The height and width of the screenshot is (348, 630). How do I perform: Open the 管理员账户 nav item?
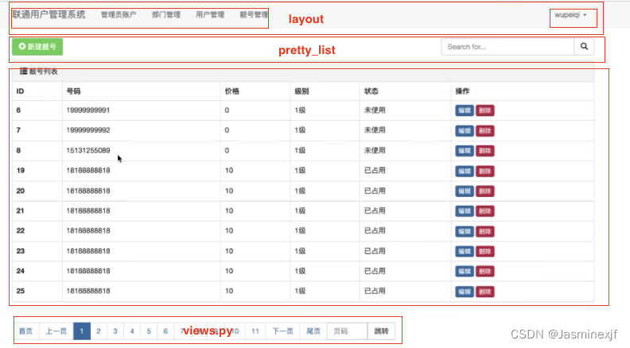(118, 15)
